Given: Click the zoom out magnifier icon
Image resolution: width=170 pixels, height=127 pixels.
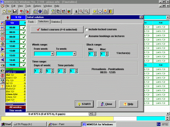Looking at the screenshot, I should (x=86, y=12).
